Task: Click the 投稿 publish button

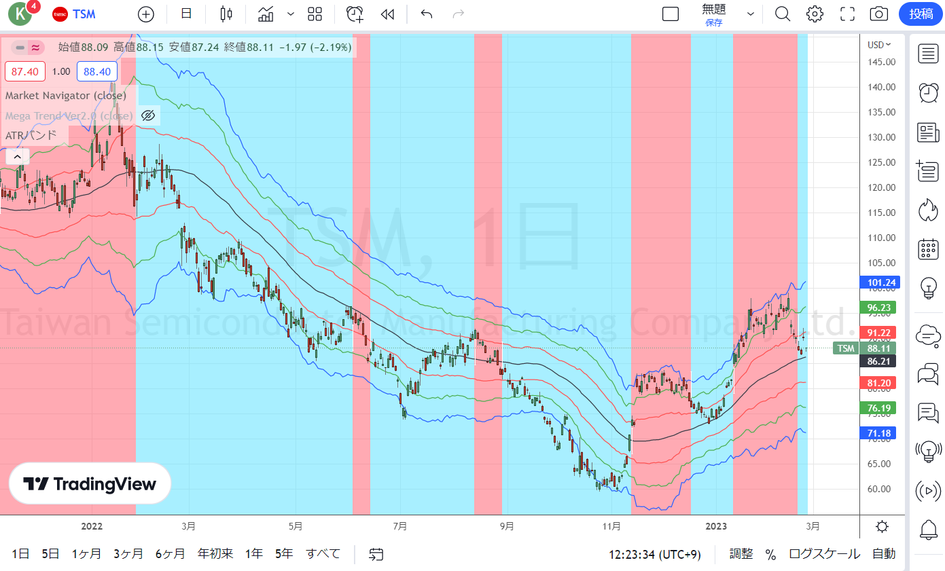Action: click(921, 14)
